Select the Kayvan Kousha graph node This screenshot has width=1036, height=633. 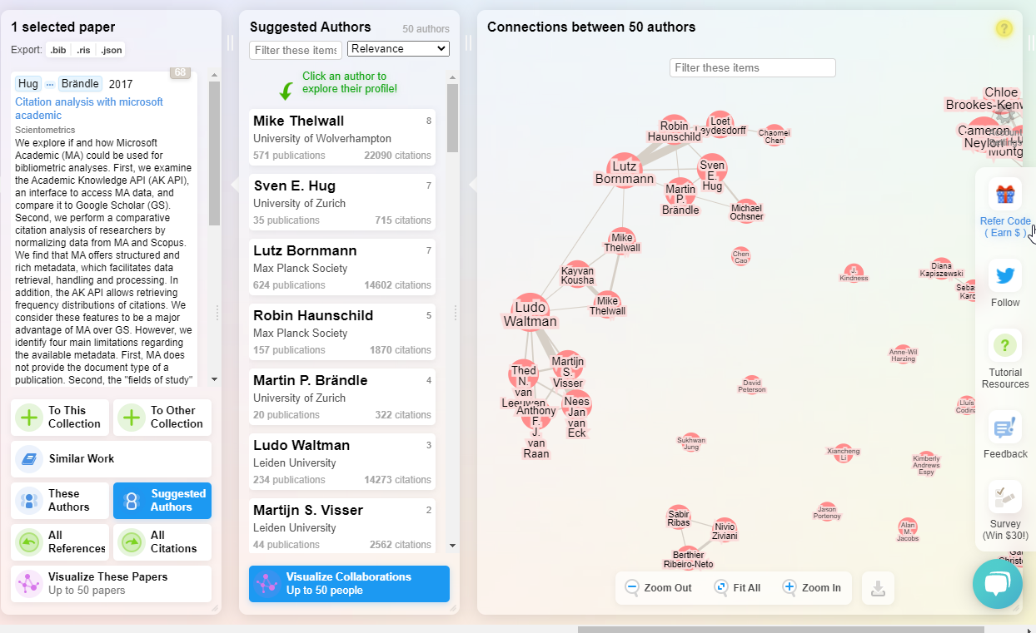(x=578, y=275)
